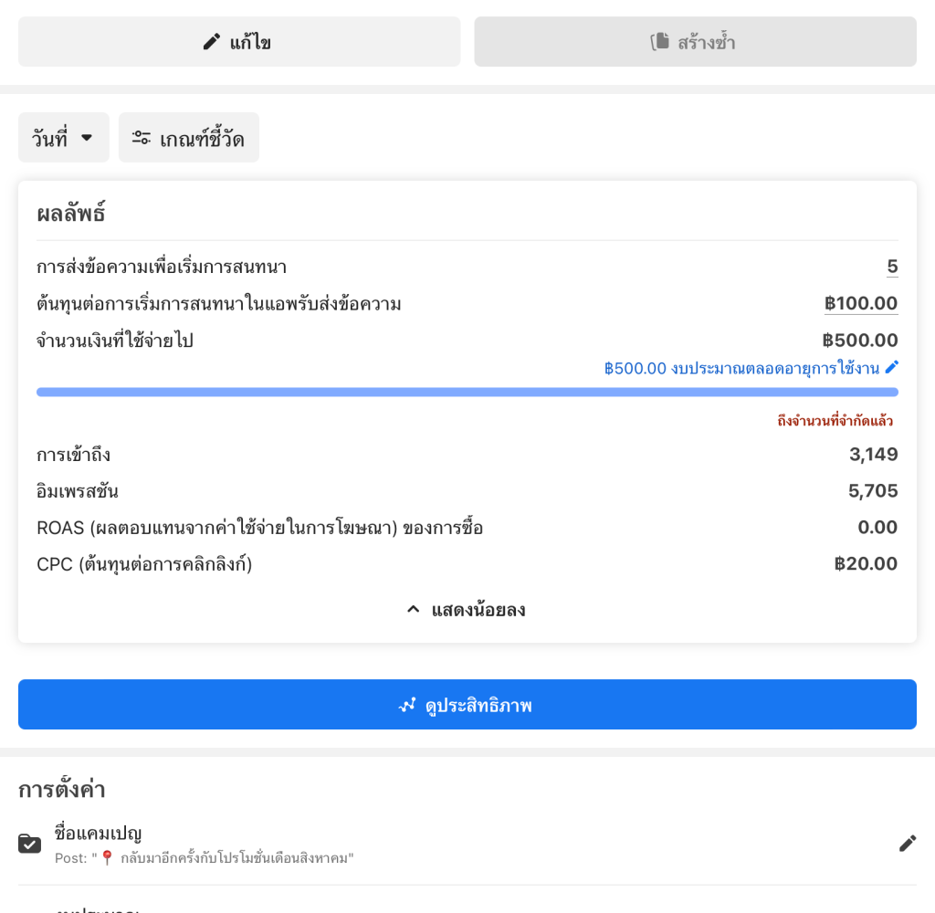Edit the campaign name via its pencil icon
The image size is (935, 913).
coord(907,844)
